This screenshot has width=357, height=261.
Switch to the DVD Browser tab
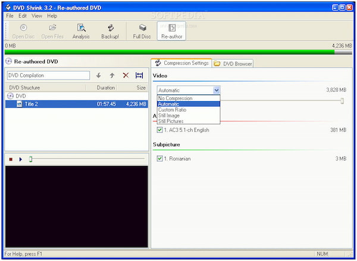point(233,64)
